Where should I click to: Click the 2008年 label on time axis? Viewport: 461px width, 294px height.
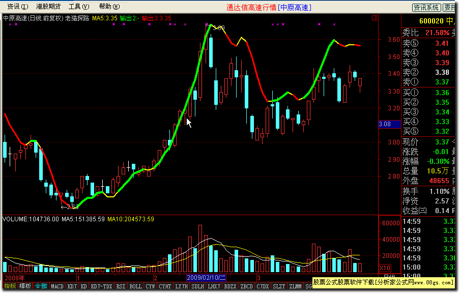[15, 278]
